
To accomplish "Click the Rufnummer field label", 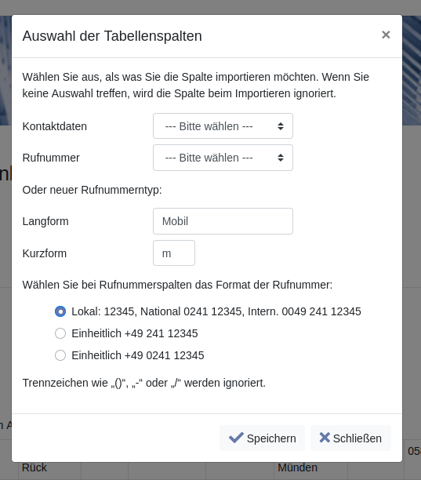I will [x=51, y=158].
